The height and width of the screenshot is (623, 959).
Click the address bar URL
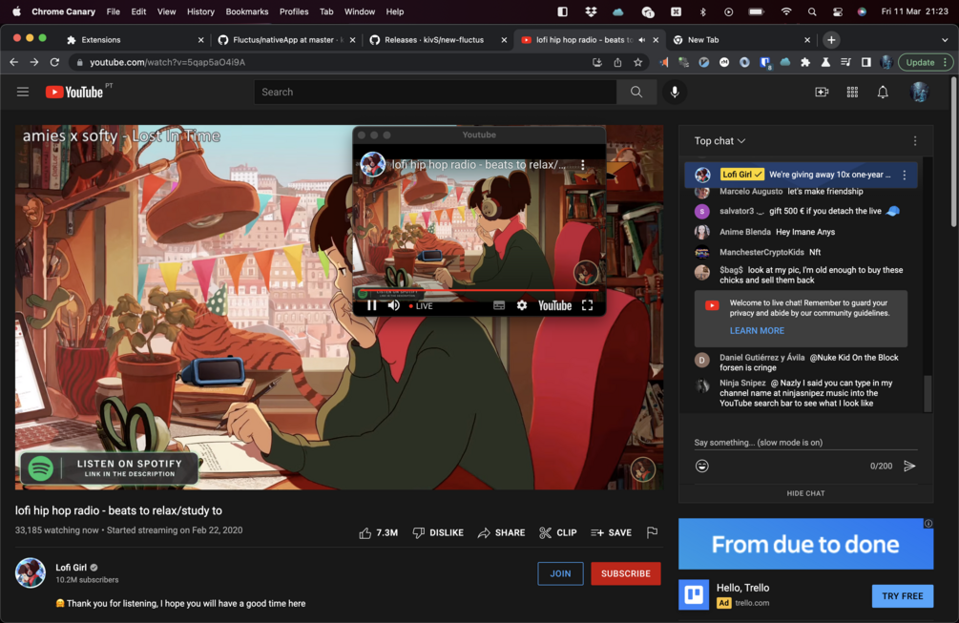pos(168,62)
